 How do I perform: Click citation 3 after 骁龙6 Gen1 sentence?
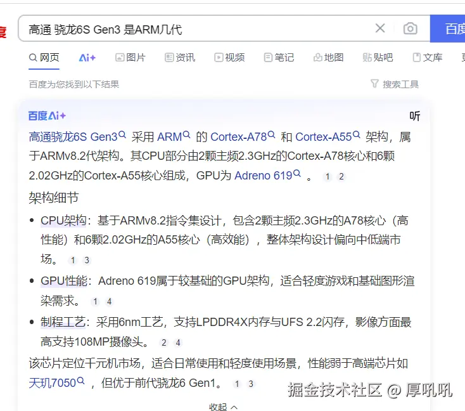[x=251, y=384]
